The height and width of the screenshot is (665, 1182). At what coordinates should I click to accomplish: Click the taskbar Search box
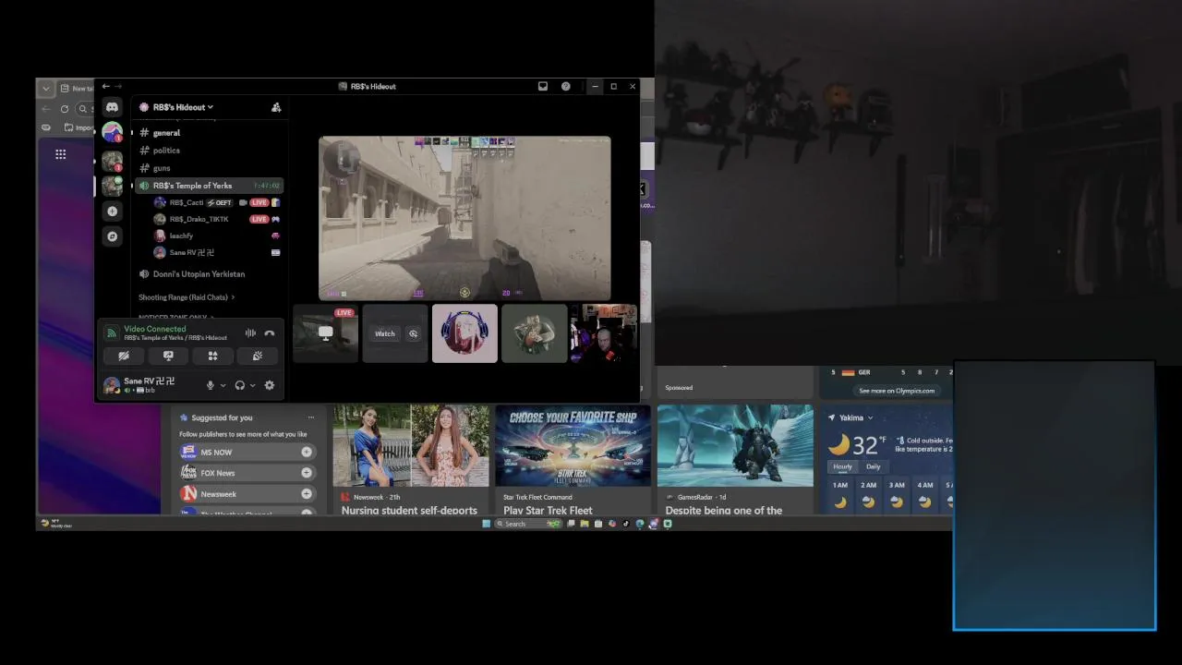point(527,524)
